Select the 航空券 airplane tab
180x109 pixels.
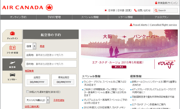[12, 65]
